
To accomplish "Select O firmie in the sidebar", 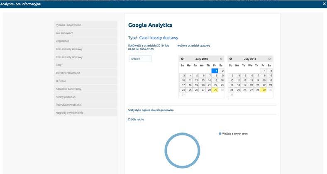I will click(85, 81).
